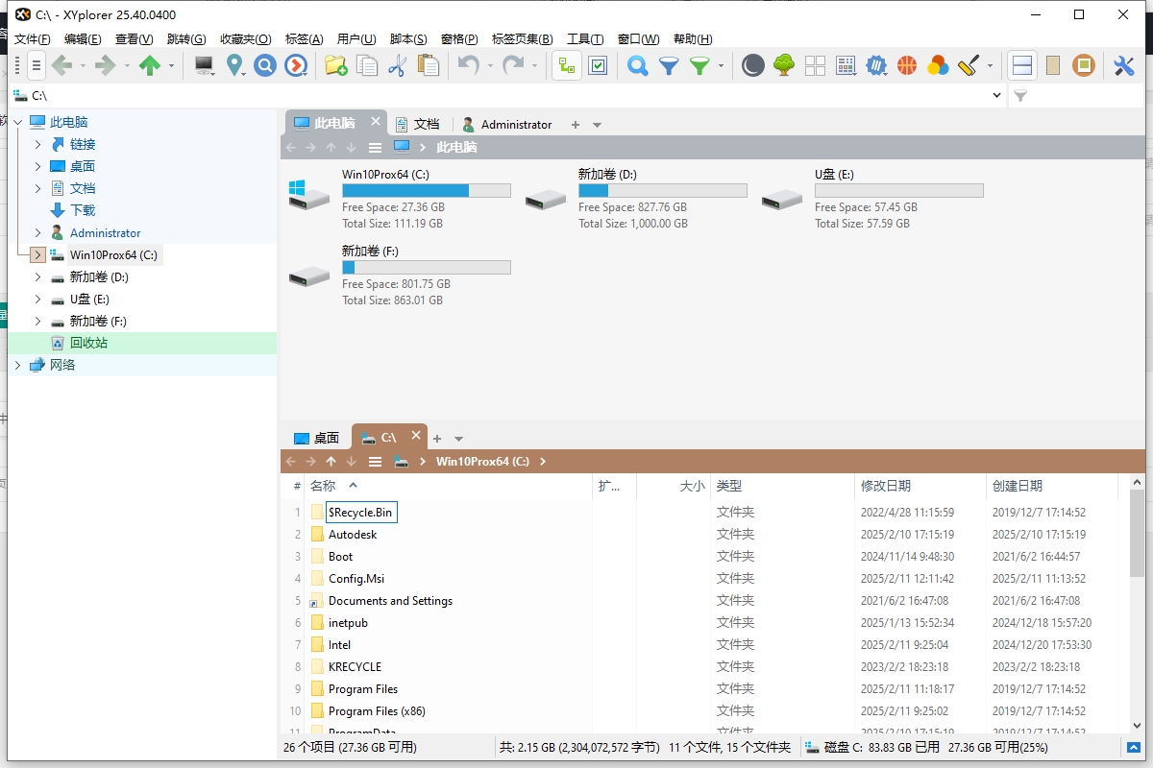Click the blue Visual Filter funnel
The image size is (1153, 768).
(669, 65)
